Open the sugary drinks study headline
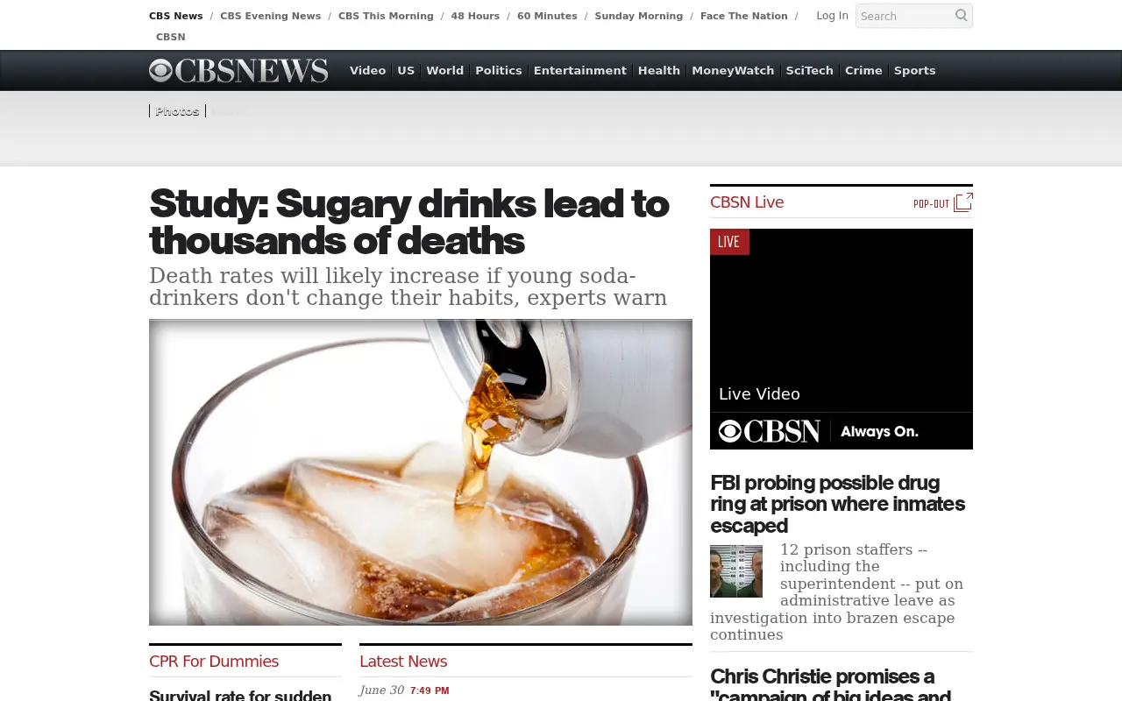The height and width of the screenshot is (701, 1122). pos(409,222)
